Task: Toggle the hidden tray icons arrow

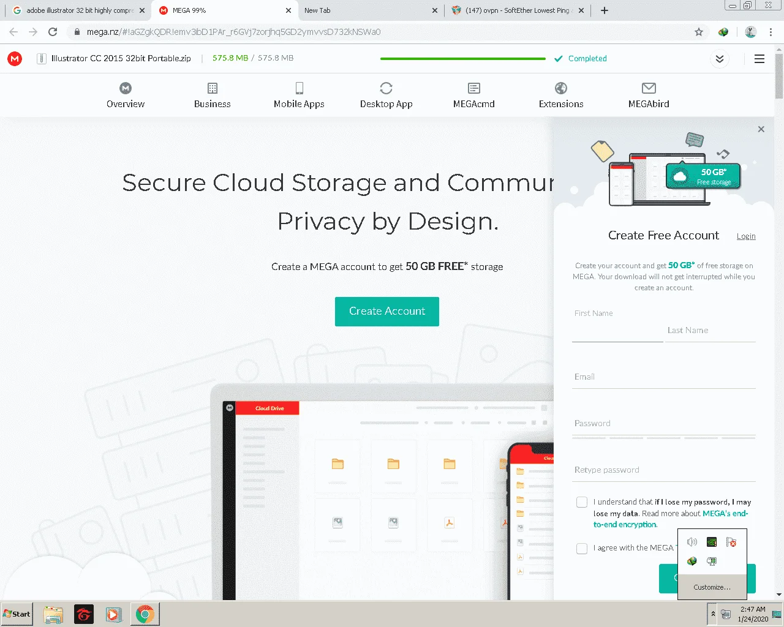Action: pyautogui.click(x=712, y=614)
